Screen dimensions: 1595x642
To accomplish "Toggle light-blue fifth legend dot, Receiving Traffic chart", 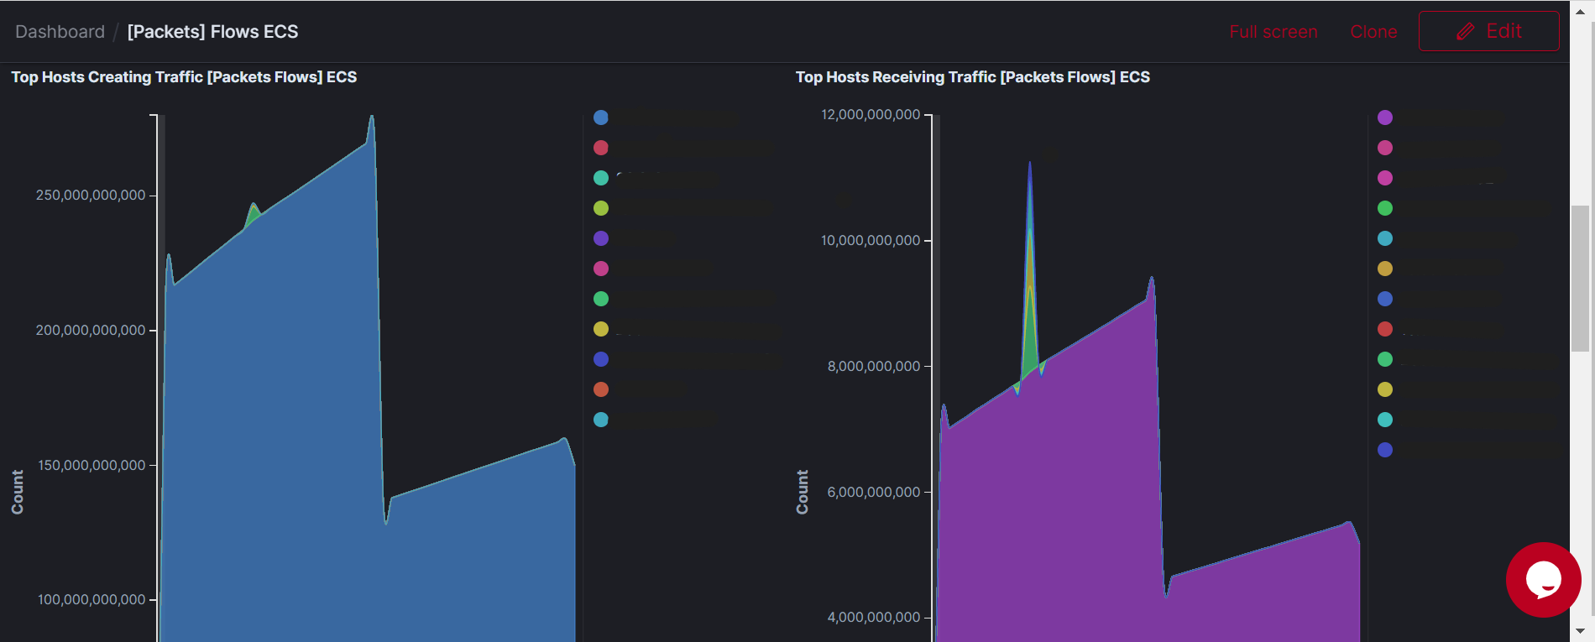I will pyautogui.click(x=1385, y=238).
